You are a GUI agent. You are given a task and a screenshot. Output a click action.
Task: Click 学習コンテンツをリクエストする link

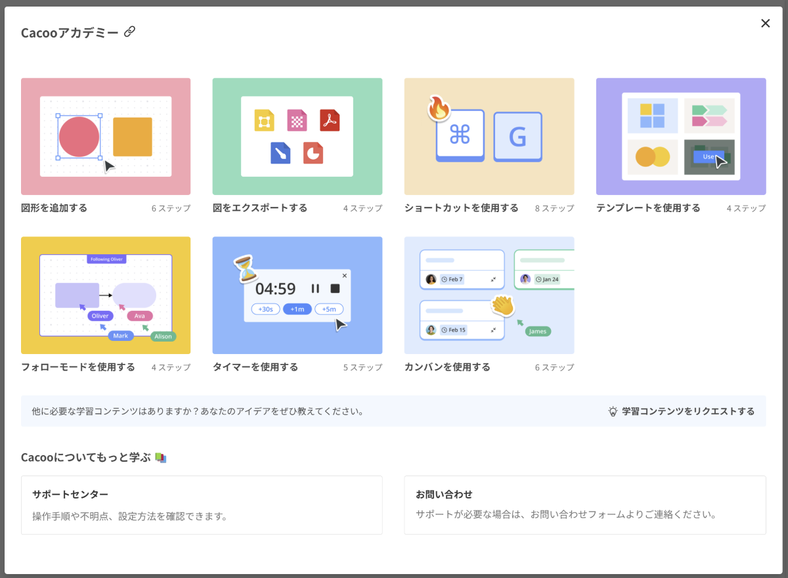point(688,412)
